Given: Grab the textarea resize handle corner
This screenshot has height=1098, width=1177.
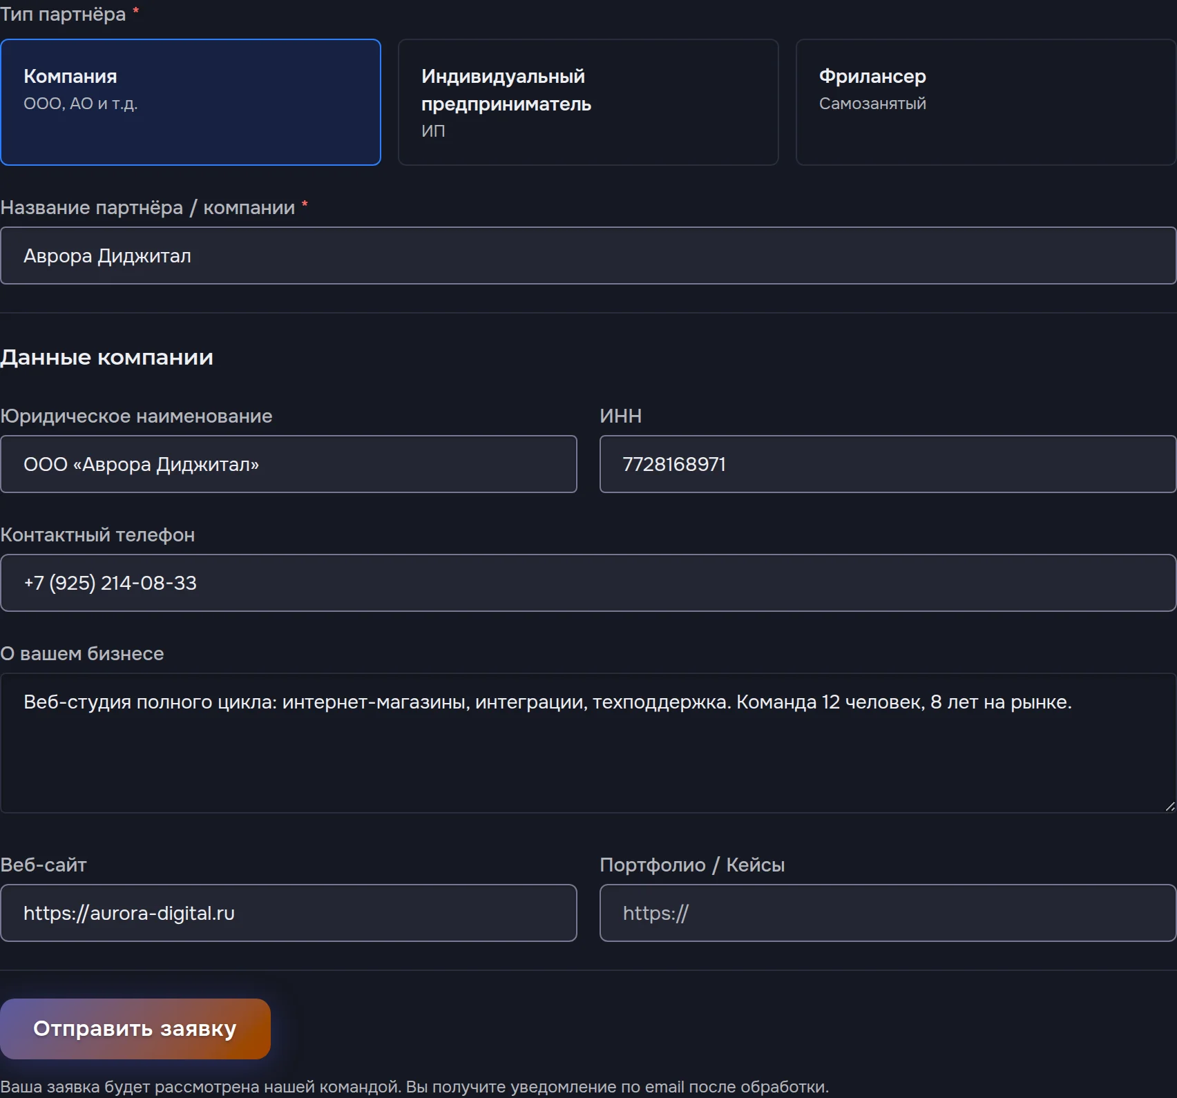Looking at the screenshot, I should [1170, 807].
